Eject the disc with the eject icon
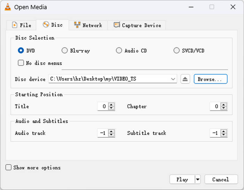The image size is (244, 190). coord(185,79)
